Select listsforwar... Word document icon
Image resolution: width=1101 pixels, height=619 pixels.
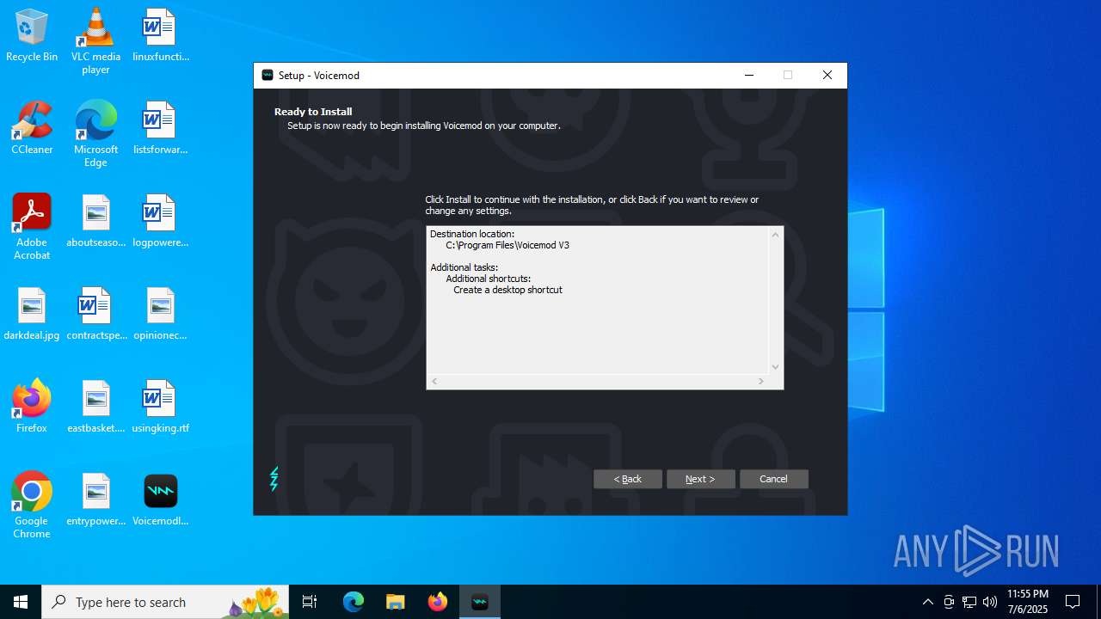click(x=160, y=128)
